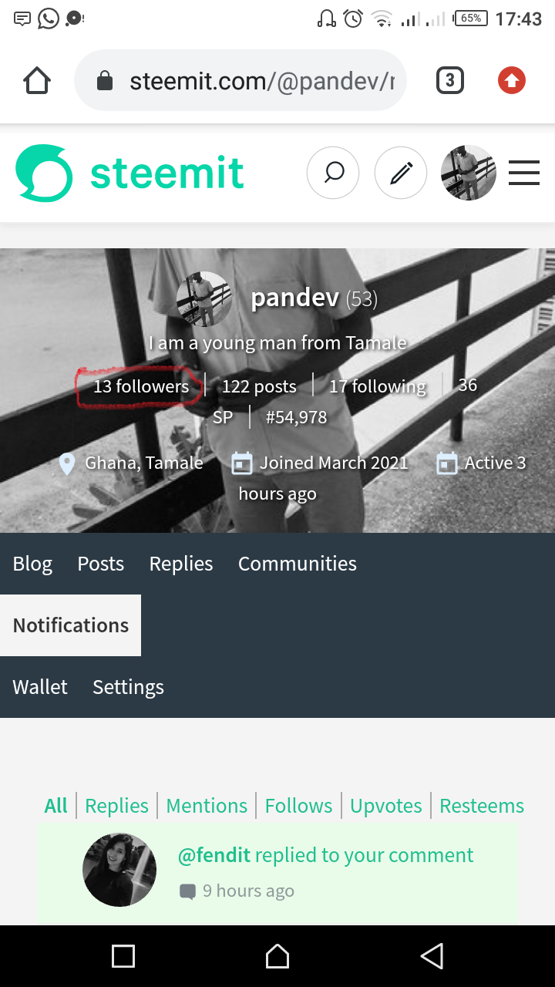Tap Android back triangle button
The height and width of the screenshot is (987, 555).
pos(432,956)
